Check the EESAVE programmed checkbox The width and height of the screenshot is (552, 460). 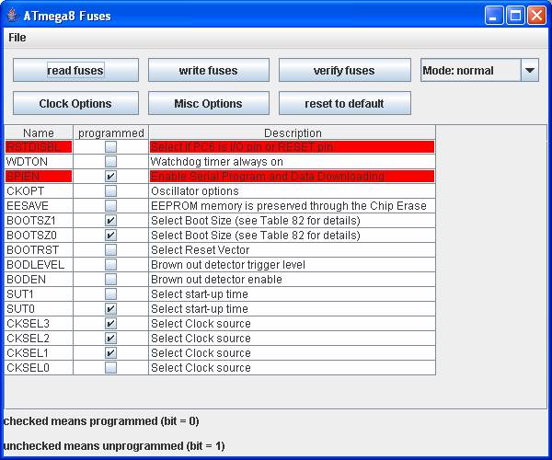pos(110,205)
